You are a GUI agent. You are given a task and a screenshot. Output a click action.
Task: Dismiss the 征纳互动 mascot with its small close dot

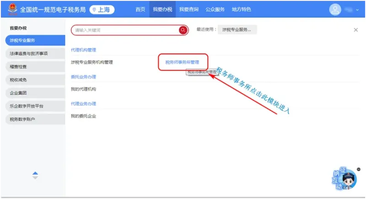(359, 169)
